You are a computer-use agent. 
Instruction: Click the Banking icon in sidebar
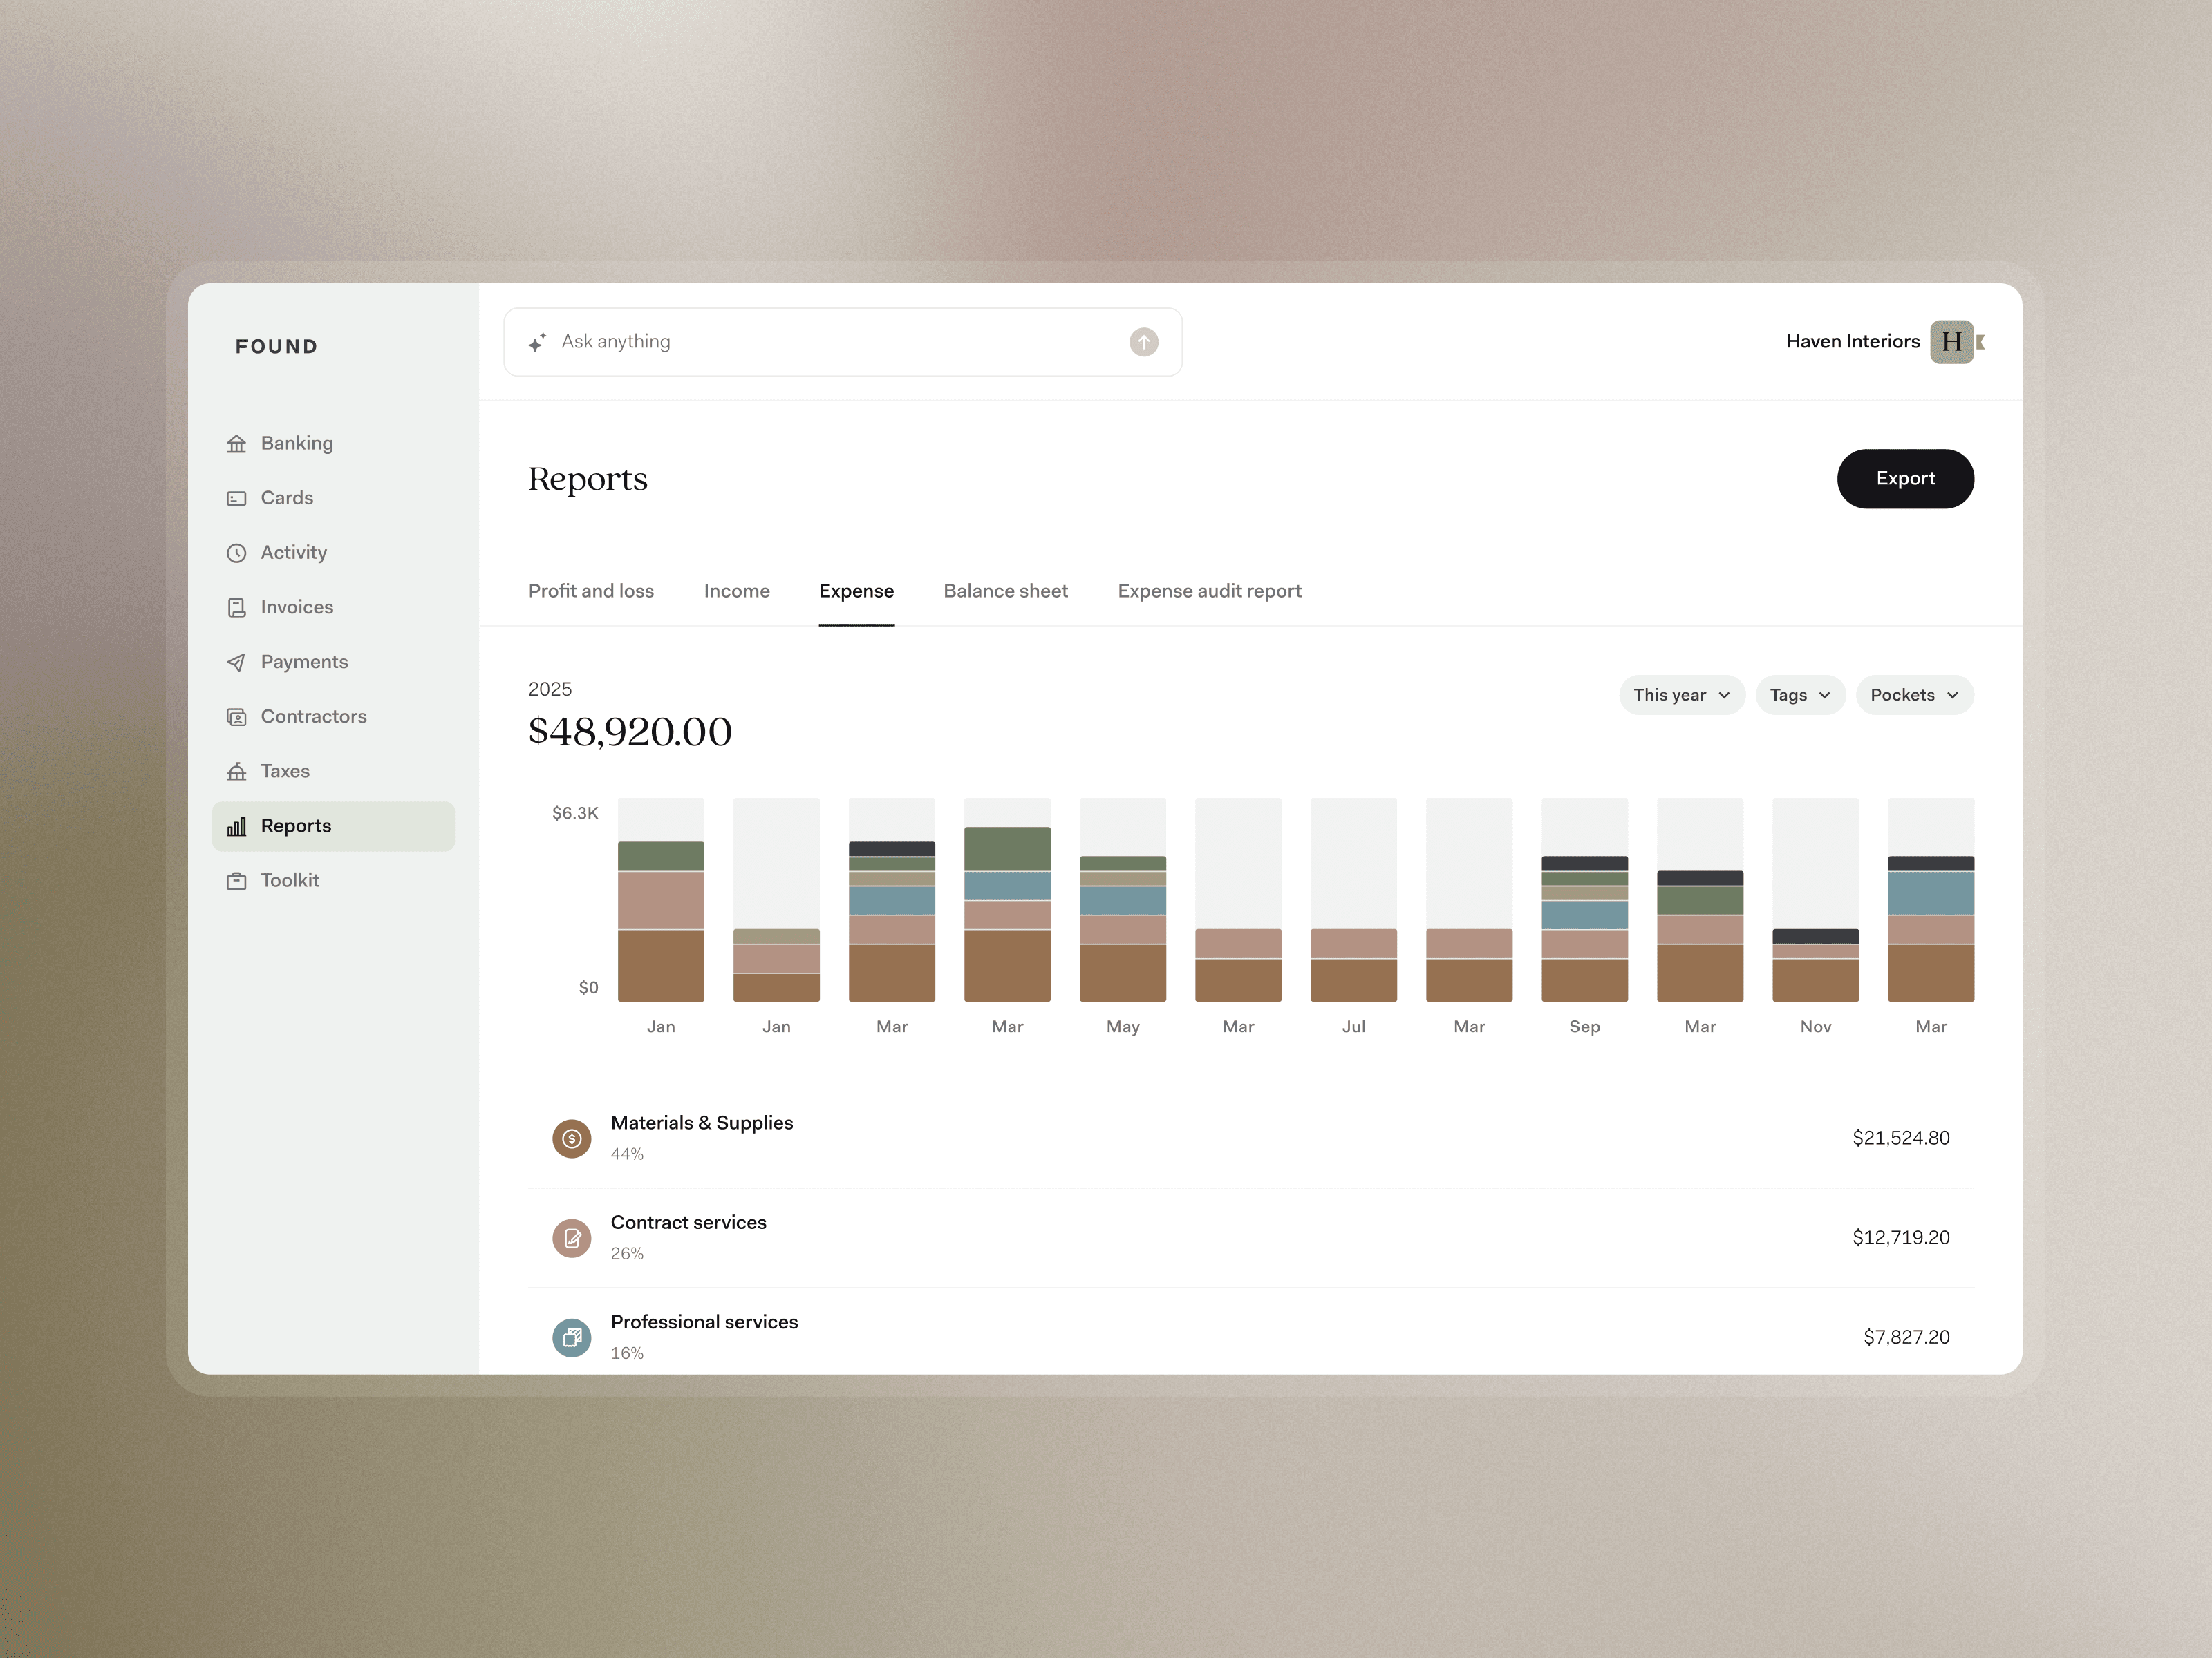click(x=236, y=444)
